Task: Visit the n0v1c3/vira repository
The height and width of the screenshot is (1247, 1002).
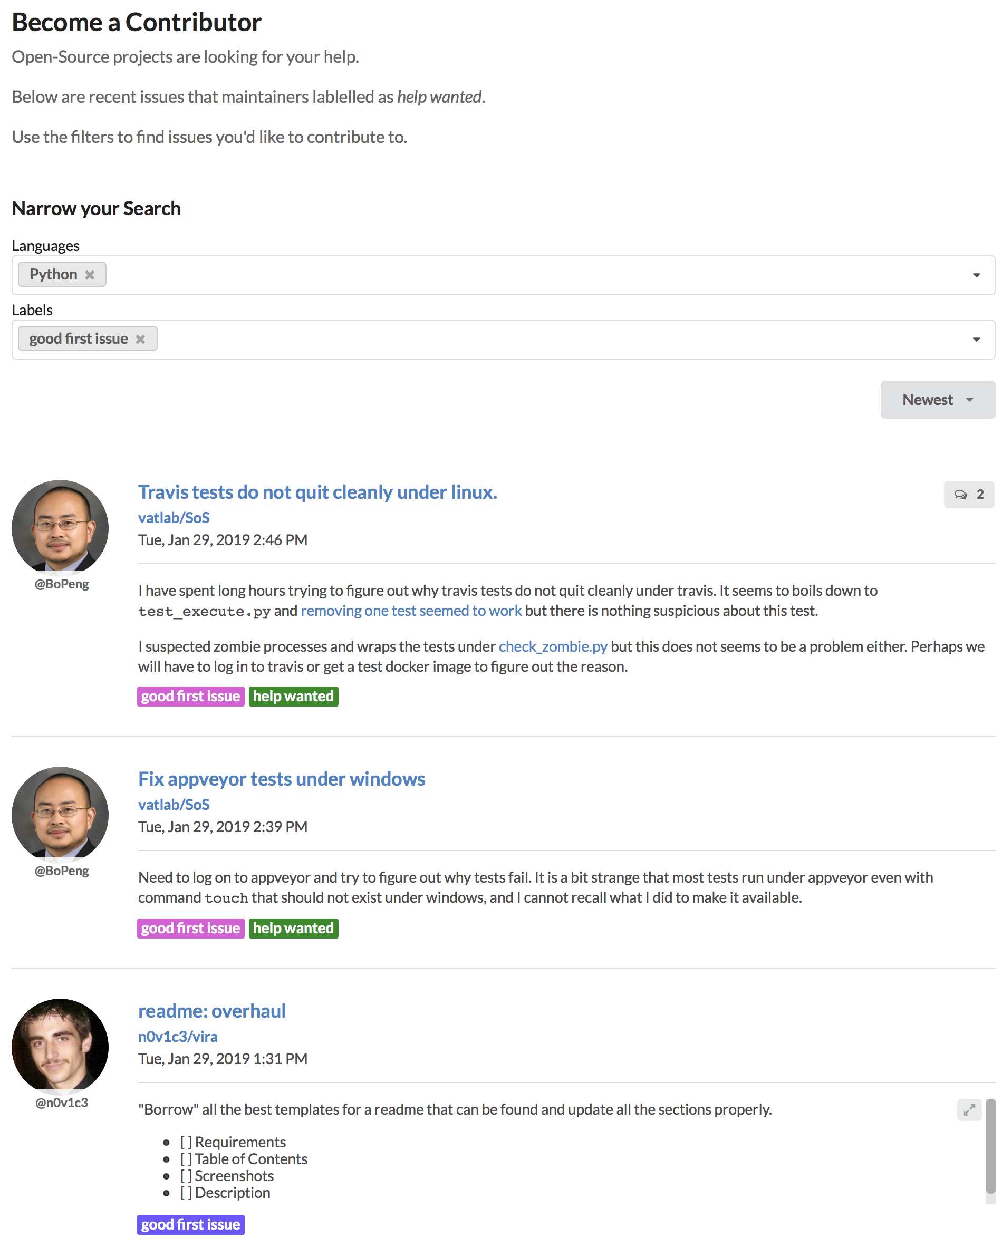Action: 178,1037
